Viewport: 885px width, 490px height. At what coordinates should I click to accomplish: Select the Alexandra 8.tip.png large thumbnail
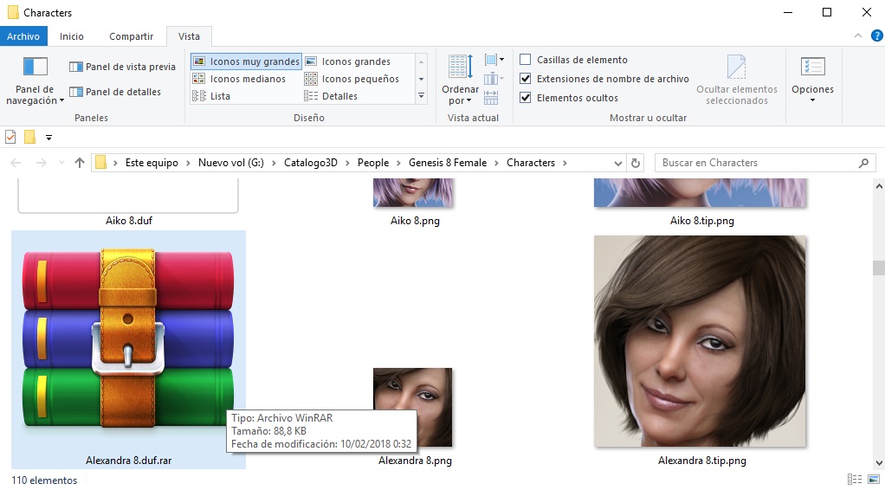coord(700,341)
